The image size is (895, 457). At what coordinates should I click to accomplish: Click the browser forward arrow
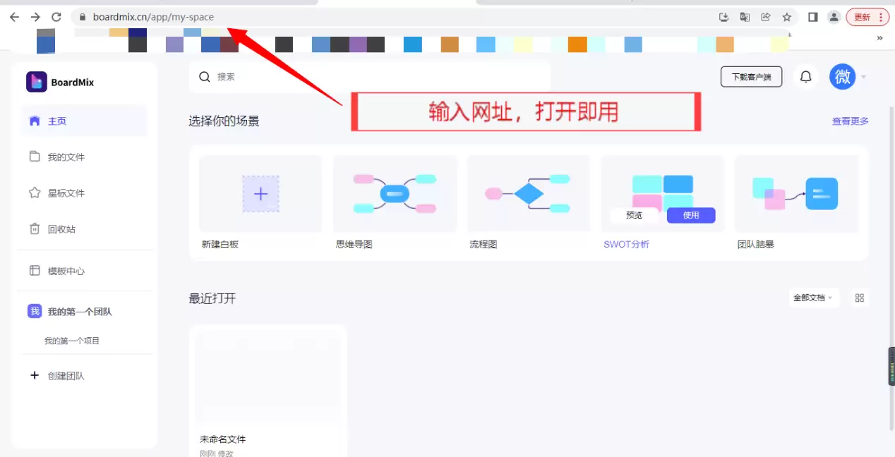click(35, 17)
